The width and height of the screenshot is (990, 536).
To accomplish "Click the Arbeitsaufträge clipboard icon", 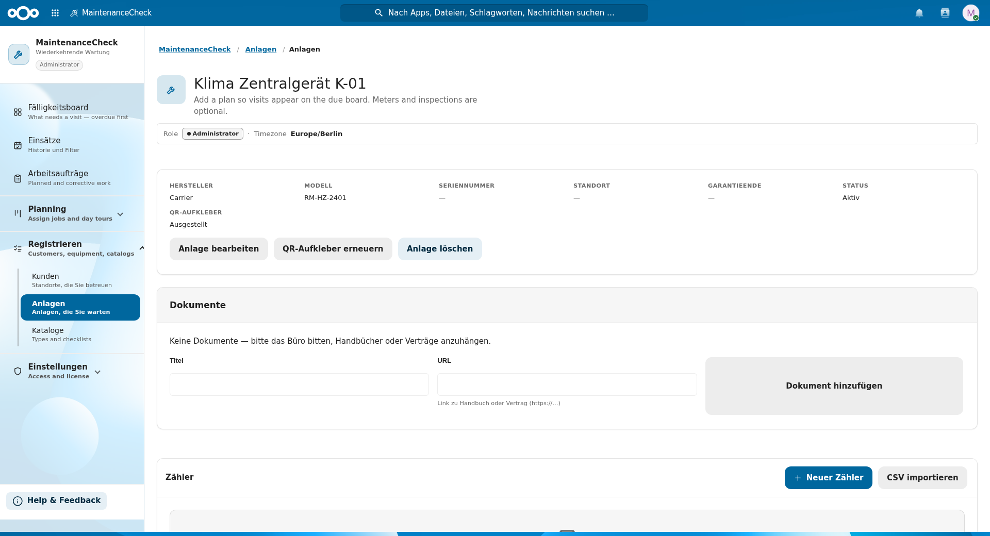I will click(18, 178).
